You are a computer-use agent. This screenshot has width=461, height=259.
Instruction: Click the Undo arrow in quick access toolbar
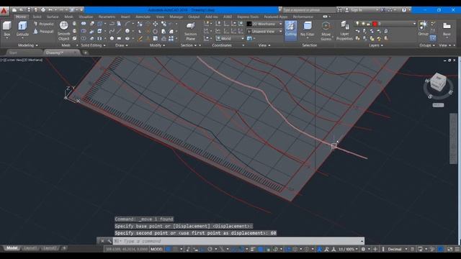tap(50, 10)
